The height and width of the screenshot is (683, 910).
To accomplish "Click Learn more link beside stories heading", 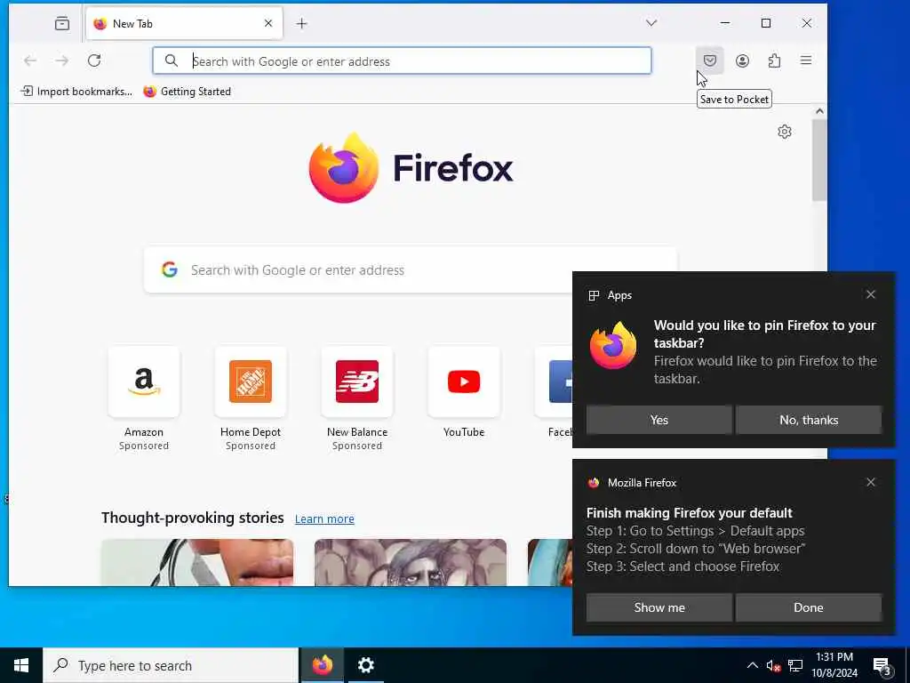I will (324, 518).
